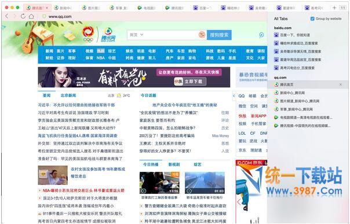Open 电视剧频道 row in All Tabs panel
The height and width of the screenshot is (224, 350).
click(308, 117)
